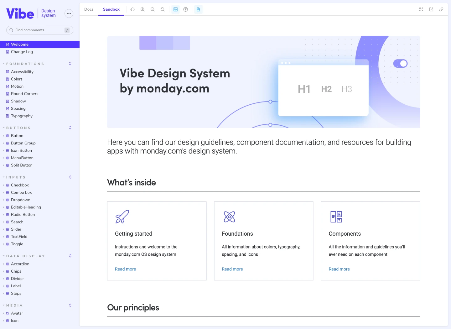451x329 pixels.
Task: Expand all items in Buttons section
Action: [70, 128]
